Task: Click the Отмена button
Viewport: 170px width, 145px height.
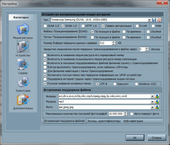Action: click(156, 138)
